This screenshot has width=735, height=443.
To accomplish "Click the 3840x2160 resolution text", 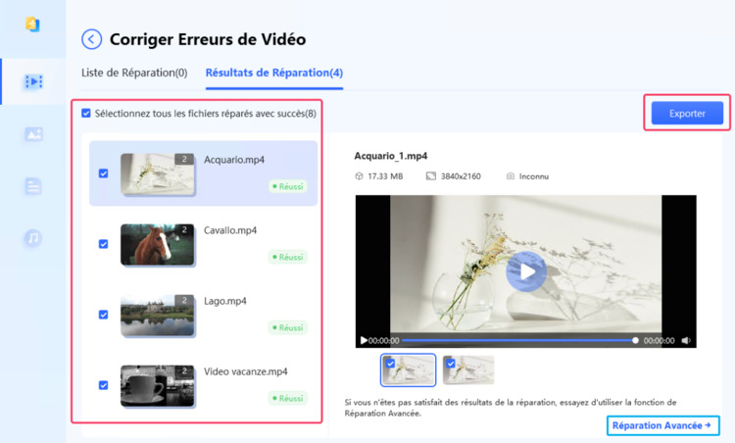I will (461, 176).
